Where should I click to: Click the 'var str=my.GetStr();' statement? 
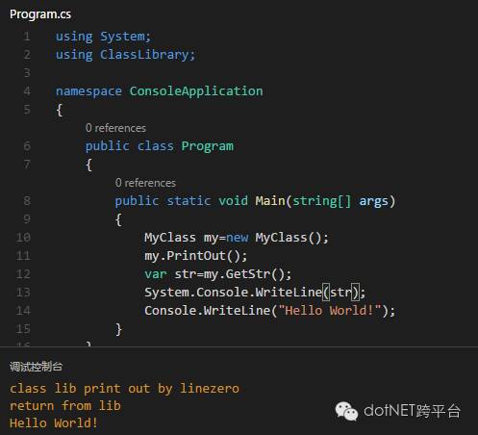pos(218,274)
